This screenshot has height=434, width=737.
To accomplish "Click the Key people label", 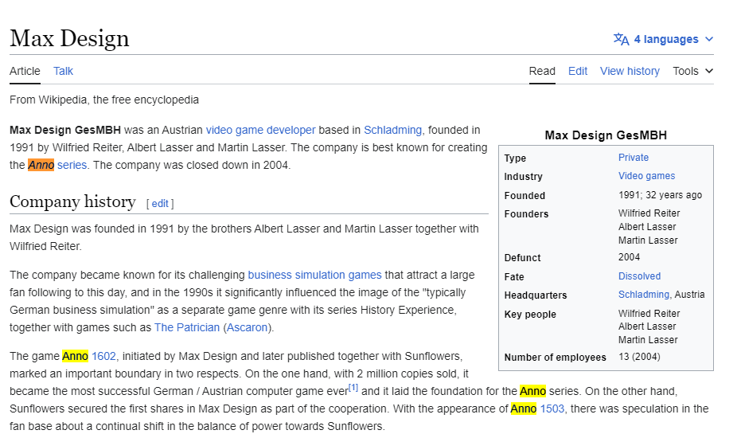I will click(530, 314).
